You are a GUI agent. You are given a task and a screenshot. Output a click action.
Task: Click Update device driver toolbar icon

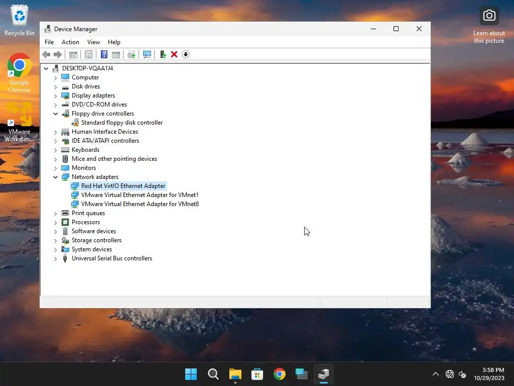click(x=131, y=54)
